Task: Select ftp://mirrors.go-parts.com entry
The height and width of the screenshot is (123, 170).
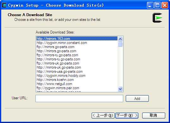Action: tap(77, 47)
